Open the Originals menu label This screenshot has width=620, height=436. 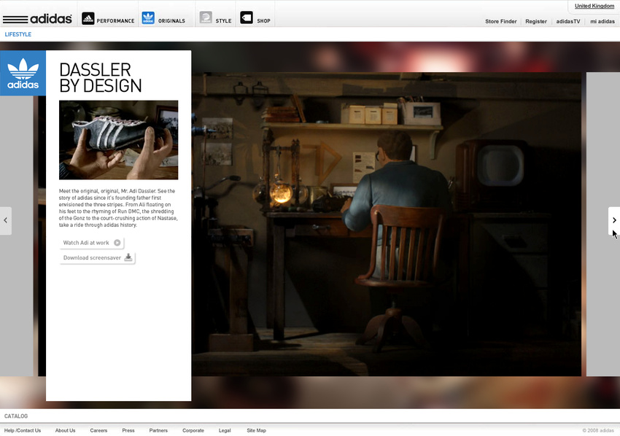171,21
